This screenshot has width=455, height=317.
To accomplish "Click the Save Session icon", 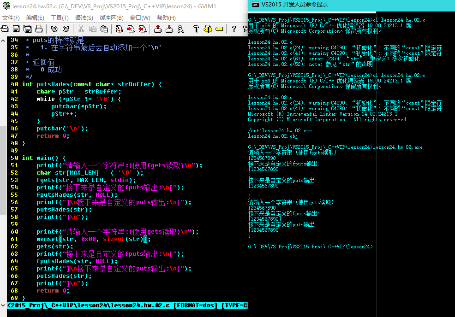I will point(169,29).
